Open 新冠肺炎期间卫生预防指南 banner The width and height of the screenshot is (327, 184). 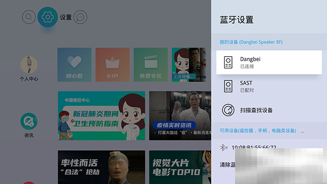point(101,116)
